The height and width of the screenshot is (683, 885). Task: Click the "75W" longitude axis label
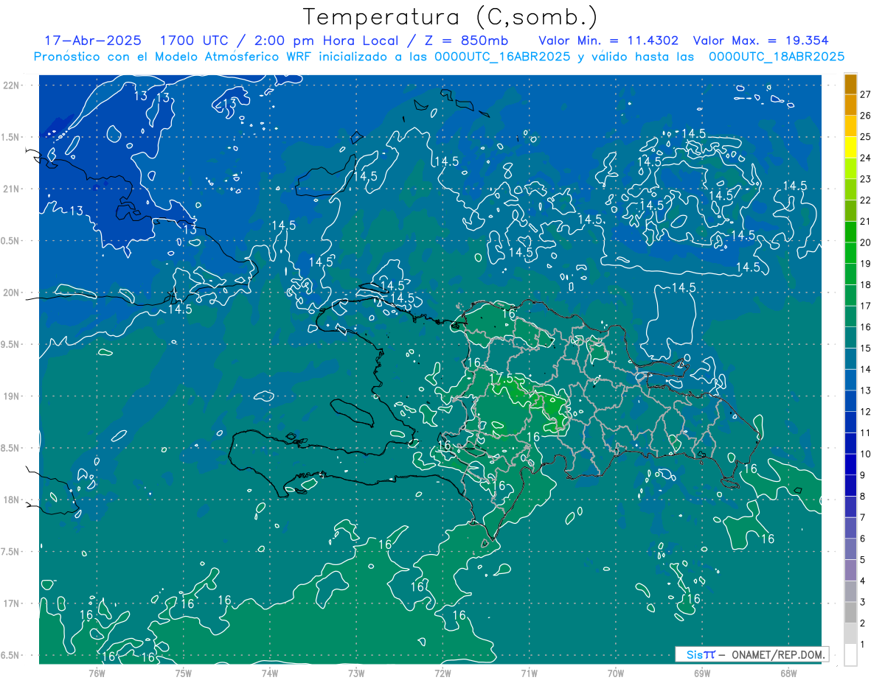pos(184,673)
